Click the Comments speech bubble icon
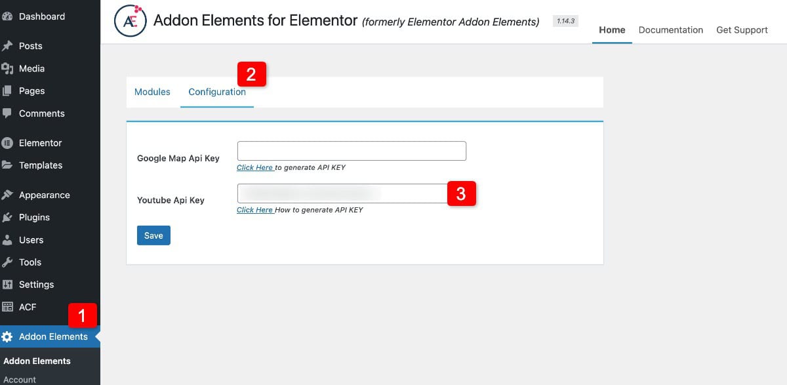 [x=7, y=113]
